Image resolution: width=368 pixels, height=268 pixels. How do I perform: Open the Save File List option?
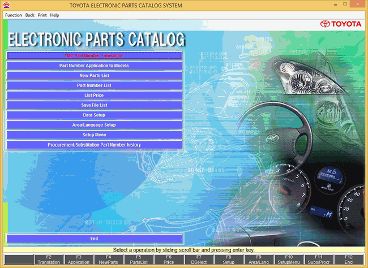94,105
